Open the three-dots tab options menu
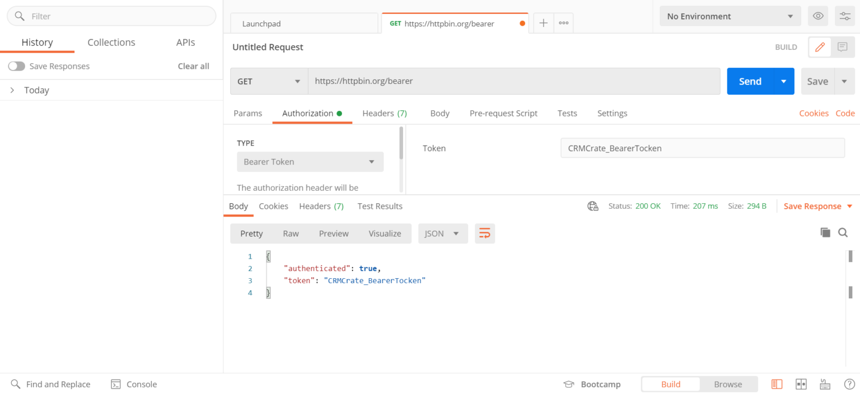The image size is (860, 394). [x=563, y=23]
